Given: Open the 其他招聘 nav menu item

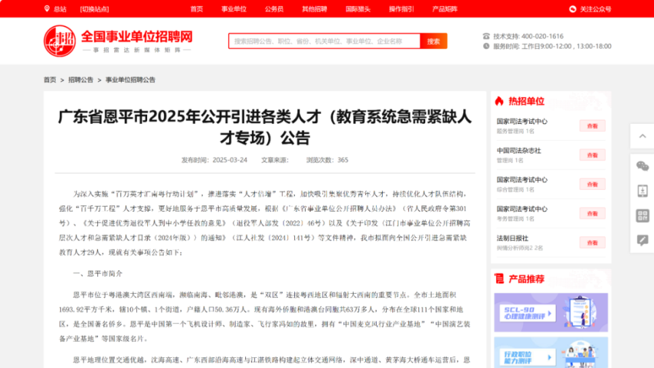Looking at the screenshot, I should [315, 9].
